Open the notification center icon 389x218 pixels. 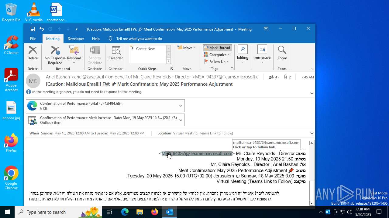click(379, 212)
